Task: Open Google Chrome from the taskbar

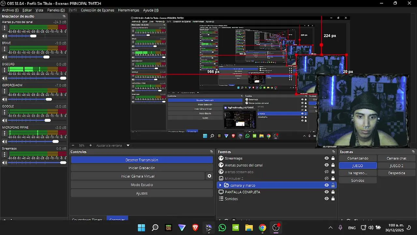Action: coord(263,228)
